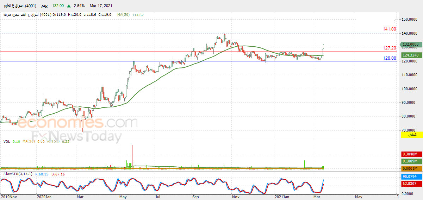The width and height of the screenshot is (423, 200).
Task: Select the VOL indicator label
Action: click(x=7, y=141)
